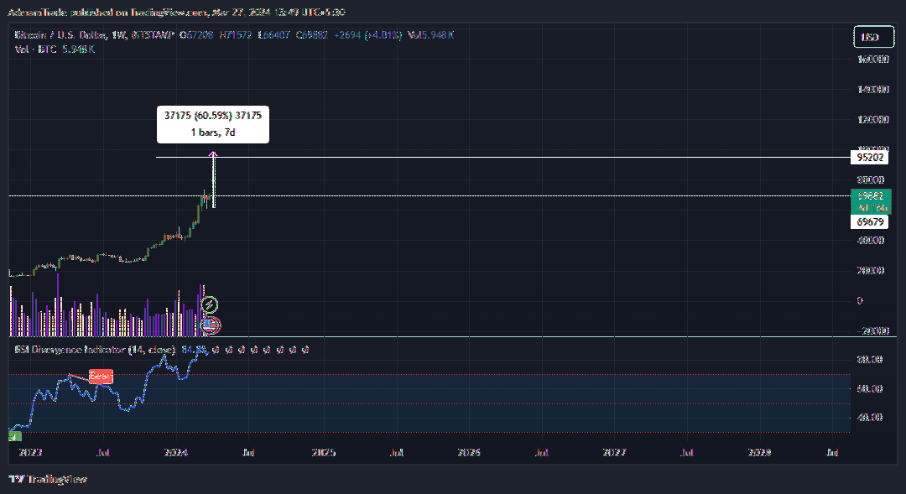The width and height of the screenshot is (906, 494).
Task: Click the 120000 price scale label
Action: (873, 120)
